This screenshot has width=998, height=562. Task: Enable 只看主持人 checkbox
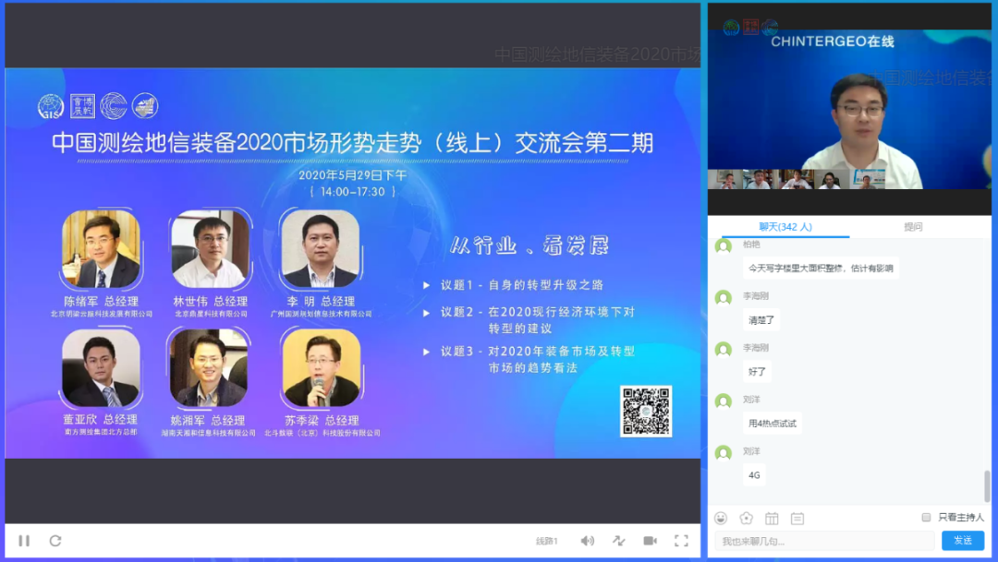(x=926, y=518)
